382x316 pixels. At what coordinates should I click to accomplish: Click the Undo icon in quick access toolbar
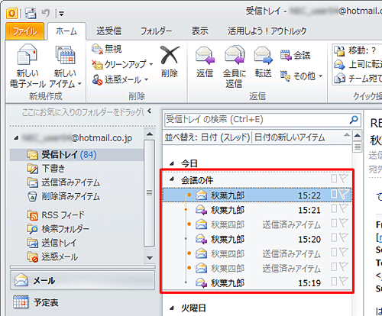(46, 13)
